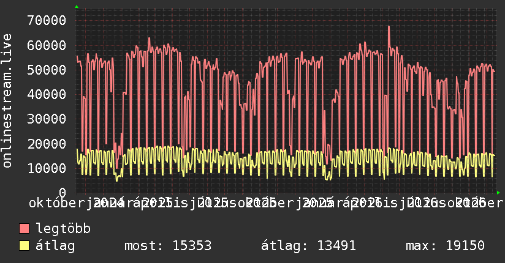Click the onlinestream.live vertical axis title

point(7,101)
